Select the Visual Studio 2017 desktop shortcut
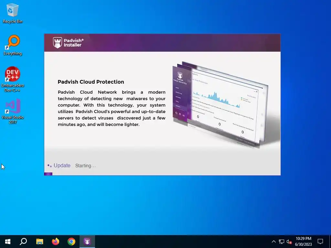331x248 pixels. (x=13, y=111)
